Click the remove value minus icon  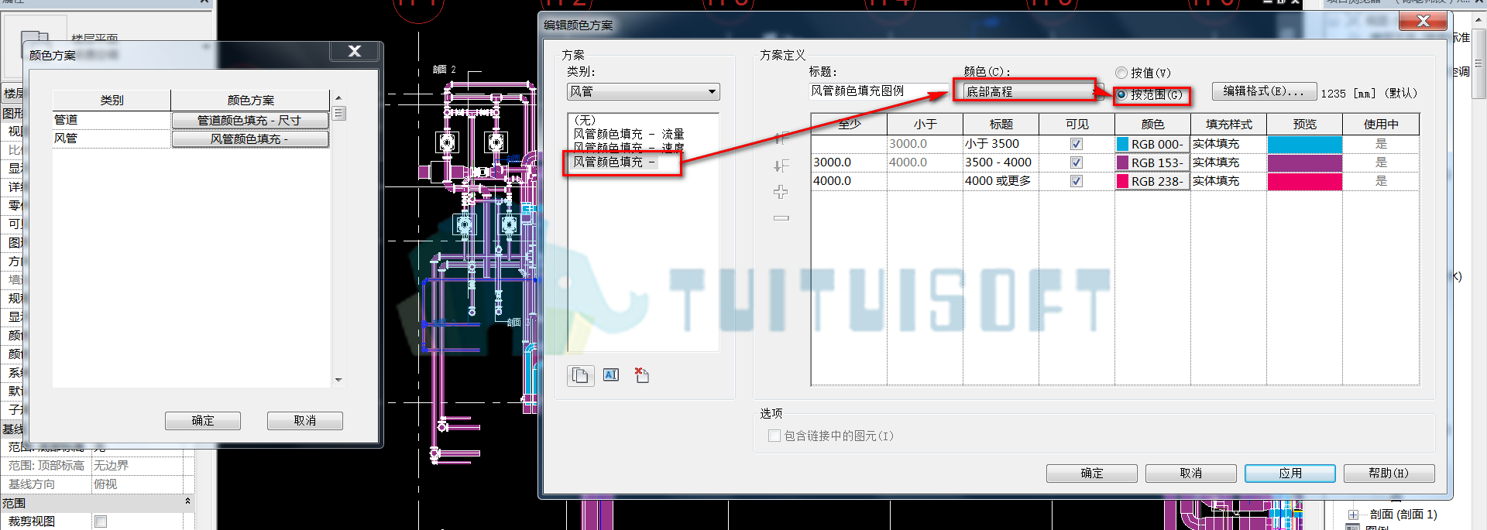pyautogui.click(x=781, y=218)
